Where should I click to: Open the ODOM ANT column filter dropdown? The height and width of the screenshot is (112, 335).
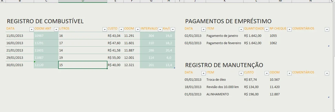coord(56,30)
